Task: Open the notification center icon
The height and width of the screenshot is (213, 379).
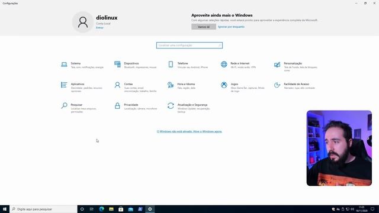Action: pos(372,209)
